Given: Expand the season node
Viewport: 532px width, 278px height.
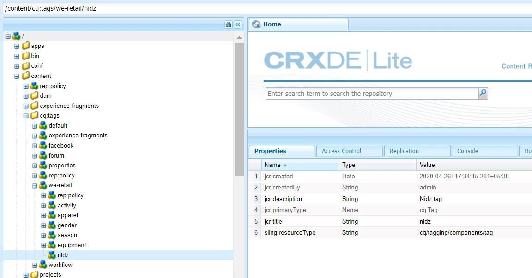Looking at the screenshot, I should pos(43,235).
